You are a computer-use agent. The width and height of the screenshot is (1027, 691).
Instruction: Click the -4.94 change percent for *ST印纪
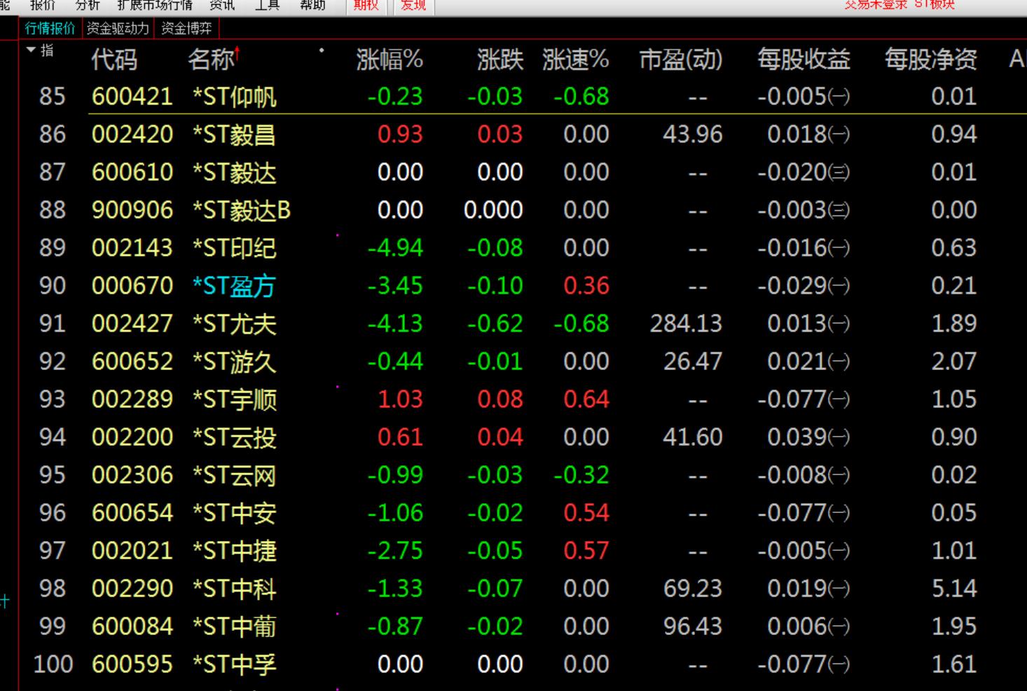click(395, 247)
